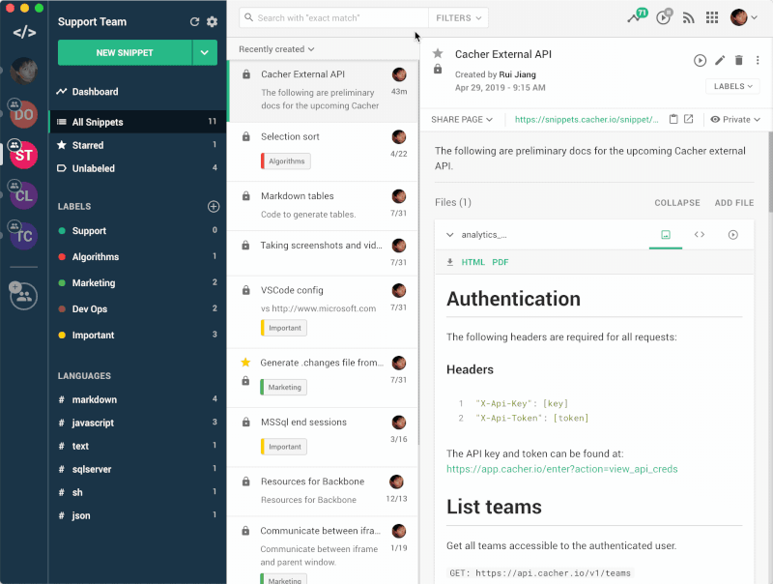Download file as HTML
Image resolution: width=773 pixels, height=584 pixels.
pyautogui.click(x=472, y=262)
